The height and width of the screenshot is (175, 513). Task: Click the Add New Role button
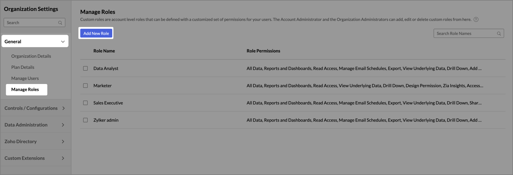tap(96, 33)
